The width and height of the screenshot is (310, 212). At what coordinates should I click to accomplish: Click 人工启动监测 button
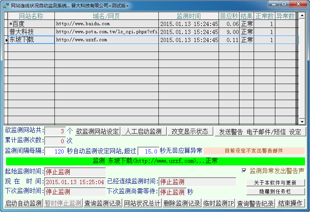143,131
